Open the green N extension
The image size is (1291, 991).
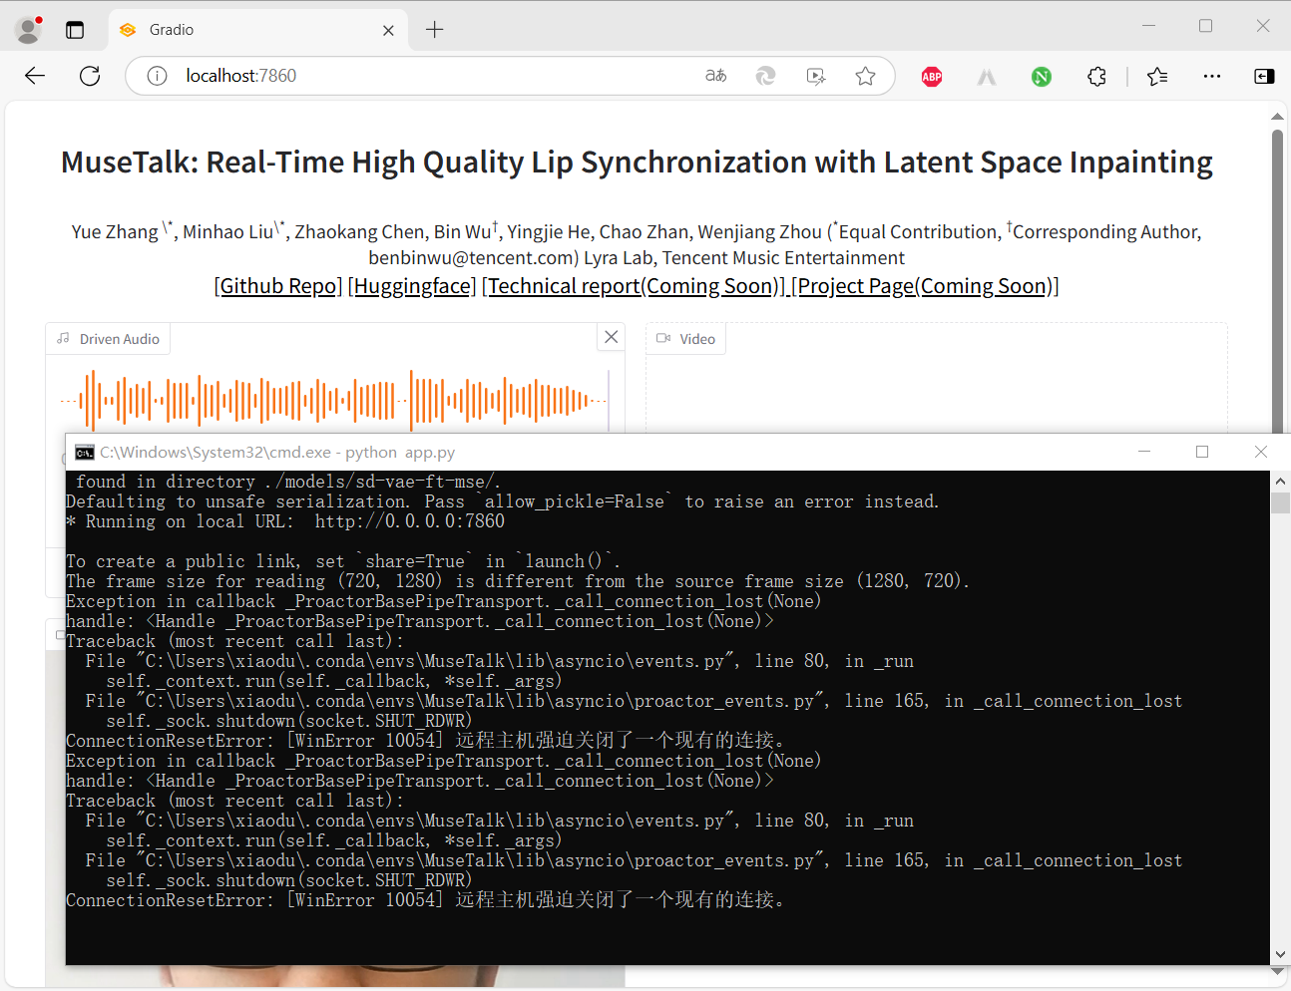(1042, 77)
